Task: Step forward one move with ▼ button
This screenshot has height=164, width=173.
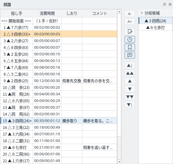Action: coord(130,89)
